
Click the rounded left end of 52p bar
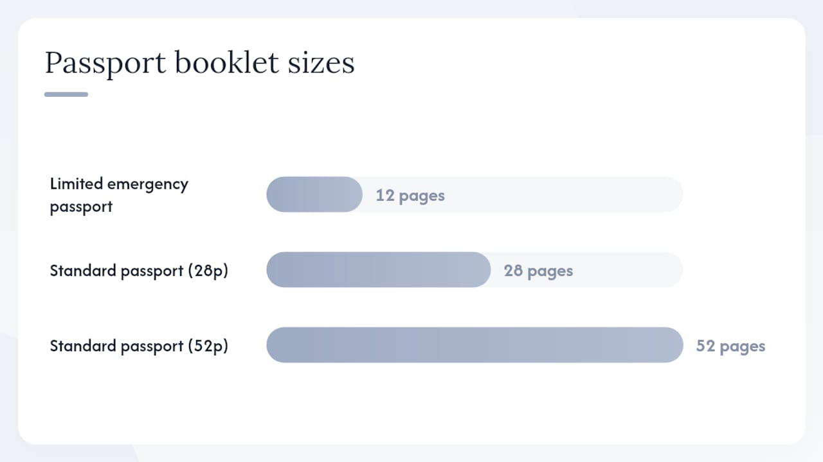click(x=276, y=345)
